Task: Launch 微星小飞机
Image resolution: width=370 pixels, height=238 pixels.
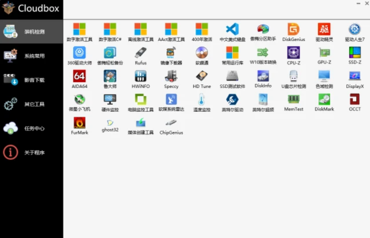Action: point(79,103)
